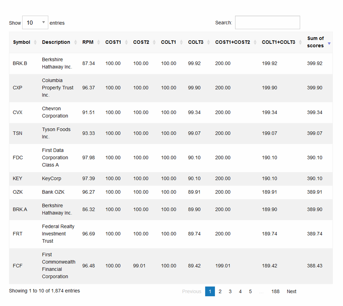Click the Next page link
343x306 pixels.
click(x=292, y=291)
